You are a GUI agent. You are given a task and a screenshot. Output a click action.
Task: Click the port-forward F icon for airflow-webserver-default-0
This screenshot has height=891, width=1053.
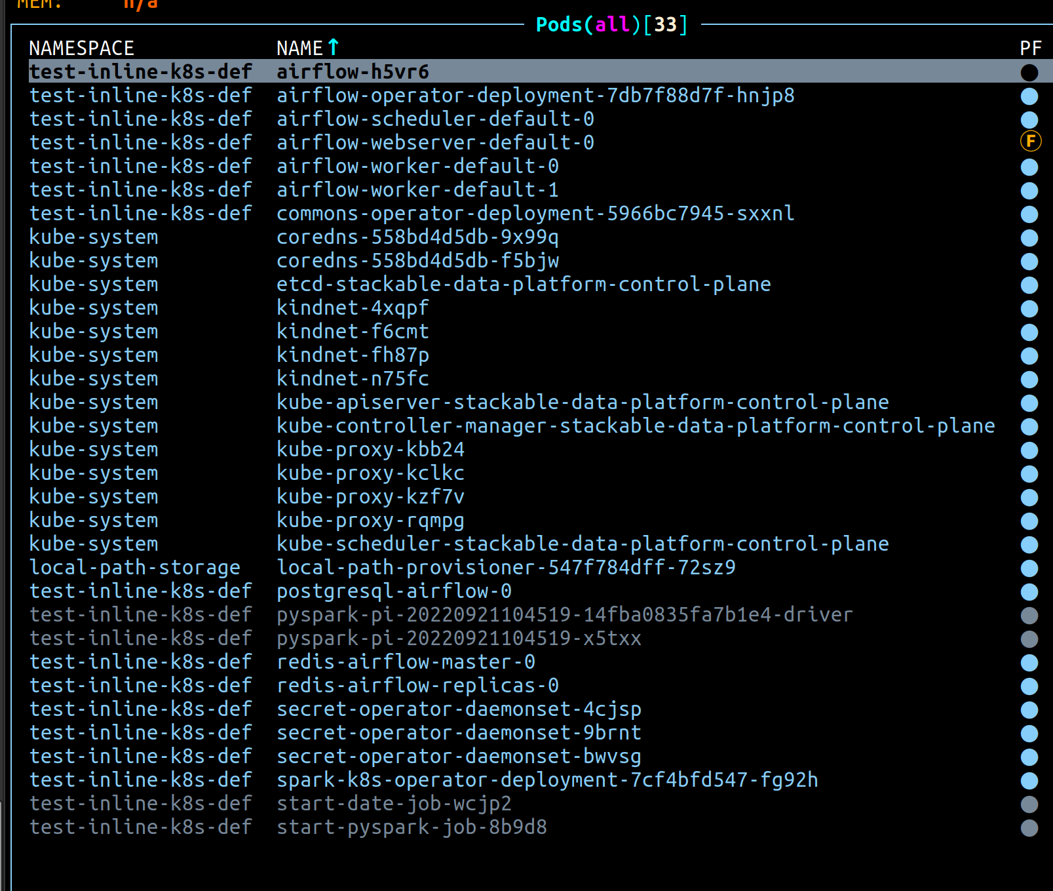pyautogui.click(x=1031, y=142)
